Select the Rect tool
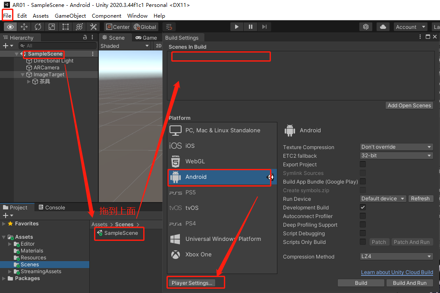 66,27
